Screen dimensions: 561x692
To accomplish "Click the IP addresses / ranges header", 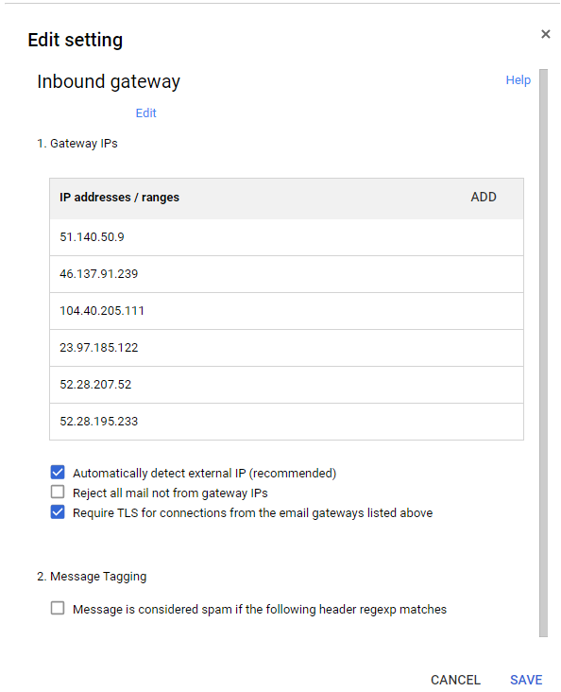I will coord(120,198).
